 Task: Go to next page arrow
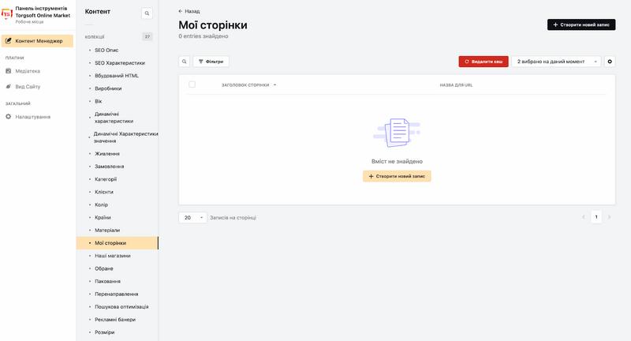(x=609, y=217)
